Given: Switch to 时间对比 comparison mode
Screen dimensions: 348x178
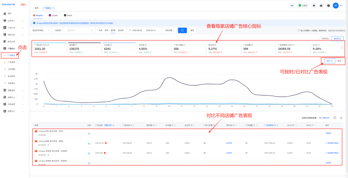Looking at the screenshot, I should [325, 39].
